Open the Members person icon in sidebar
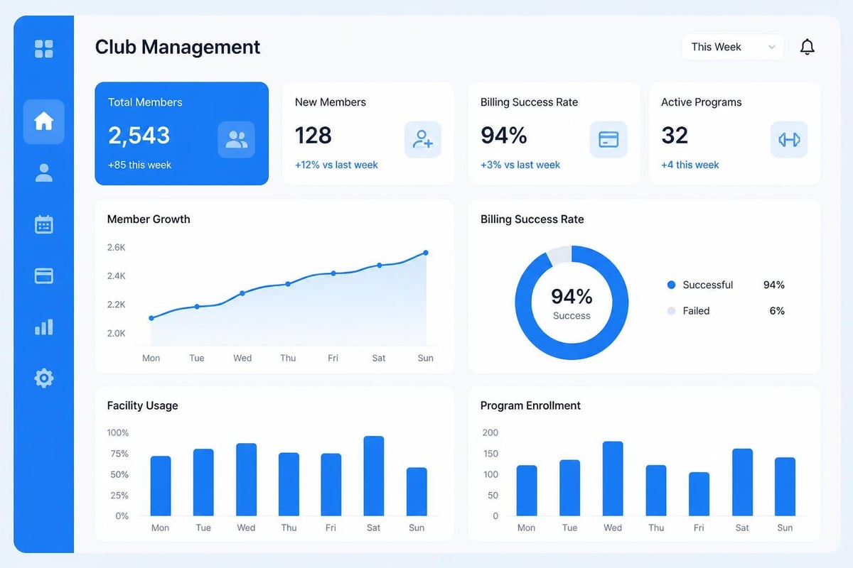The width and height of the screenshot is (853, 568). (x=43, y=173)
